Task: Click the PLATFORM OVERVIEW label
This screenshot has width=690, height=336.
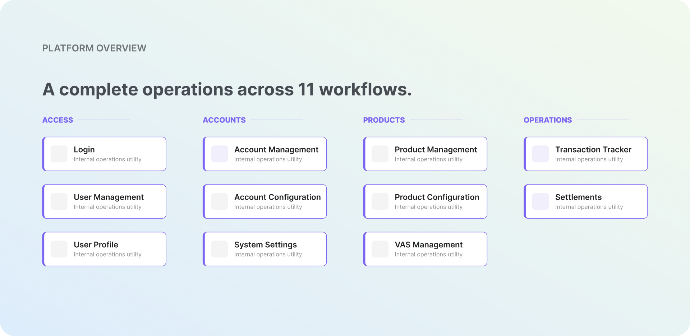Action: coord(94,48)
